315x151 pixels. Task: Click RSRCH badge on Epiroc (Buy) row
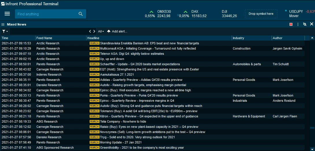94,90
